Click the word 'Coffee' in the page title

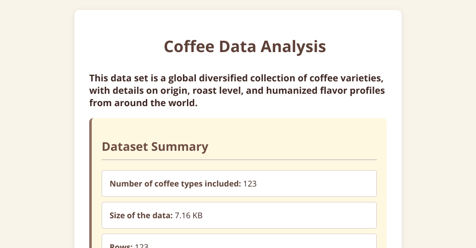189,47
